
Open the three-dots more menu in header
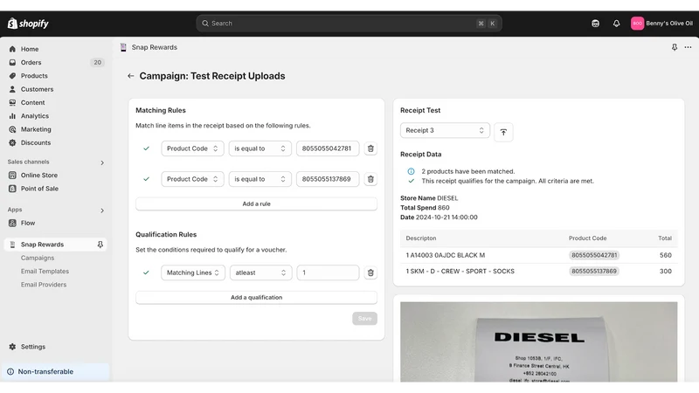pos(688,47)
